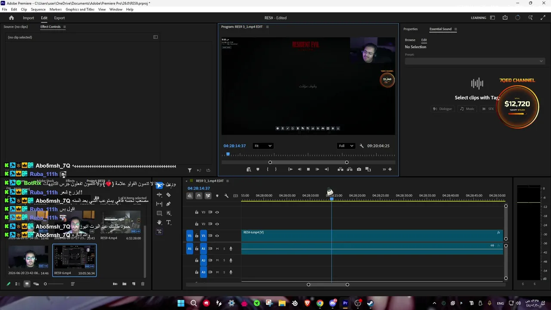Open the Import workspace tab
Viewport: 551px width, 310px height.
pos(28,18)
